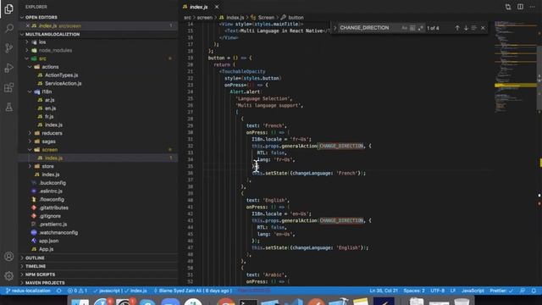Click Ln 35, Col 21 cursor position
The image size is (542, 305).
[384, 291]
